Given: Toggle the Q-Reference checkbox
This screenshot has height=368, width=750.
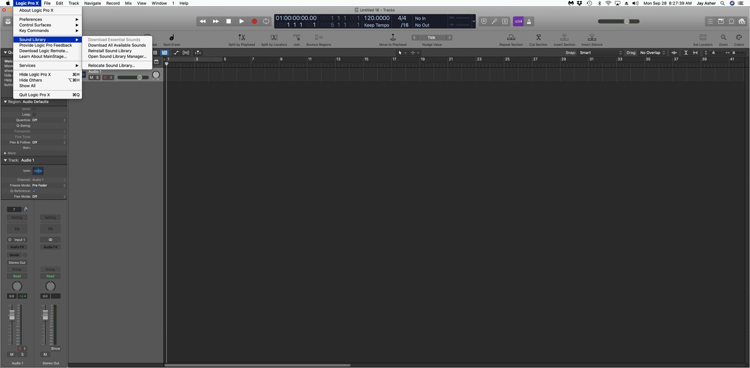Looking at the screenshot, I should point(34,191).
